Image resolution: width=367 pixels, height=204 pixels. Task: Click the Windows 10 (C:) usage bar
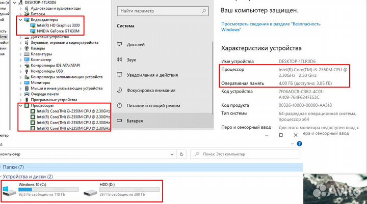pyautogui.click(x=48, y=190)
